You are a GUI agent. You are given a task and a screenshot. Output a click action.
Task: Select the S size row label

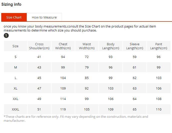coord(15,57)
